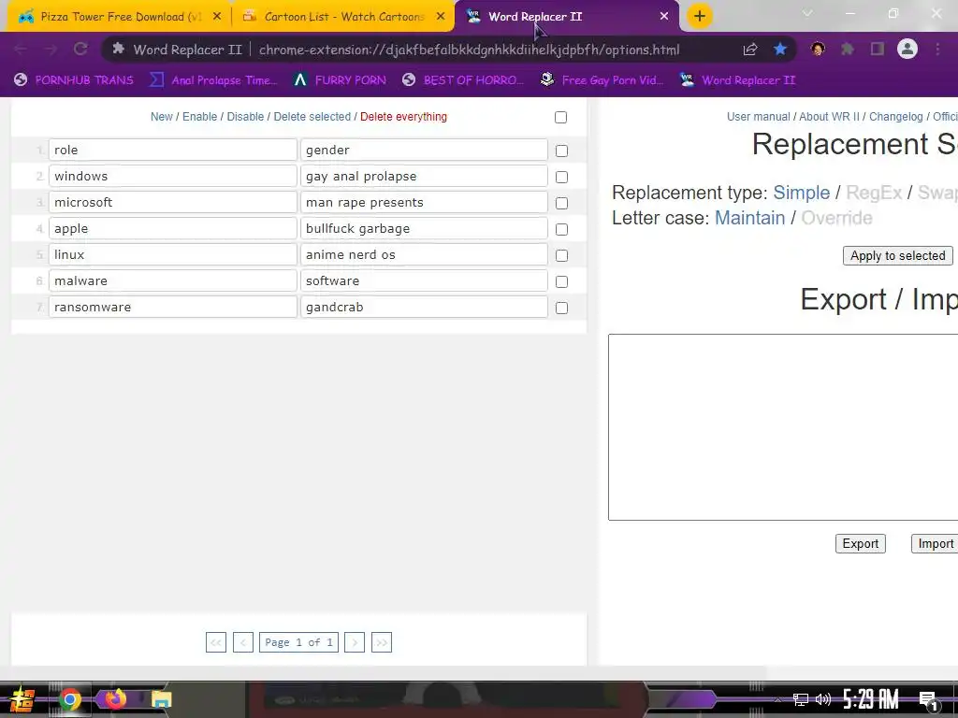Click the share page icon in address bar
The height and width of the screenshot is (718, 958).
(x=750, y=50)
